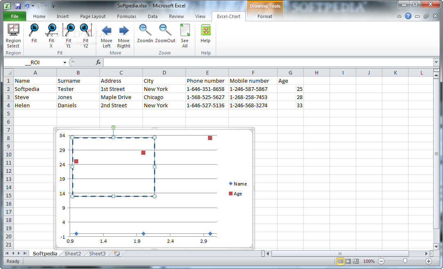Open the View tab

(200, 16)
